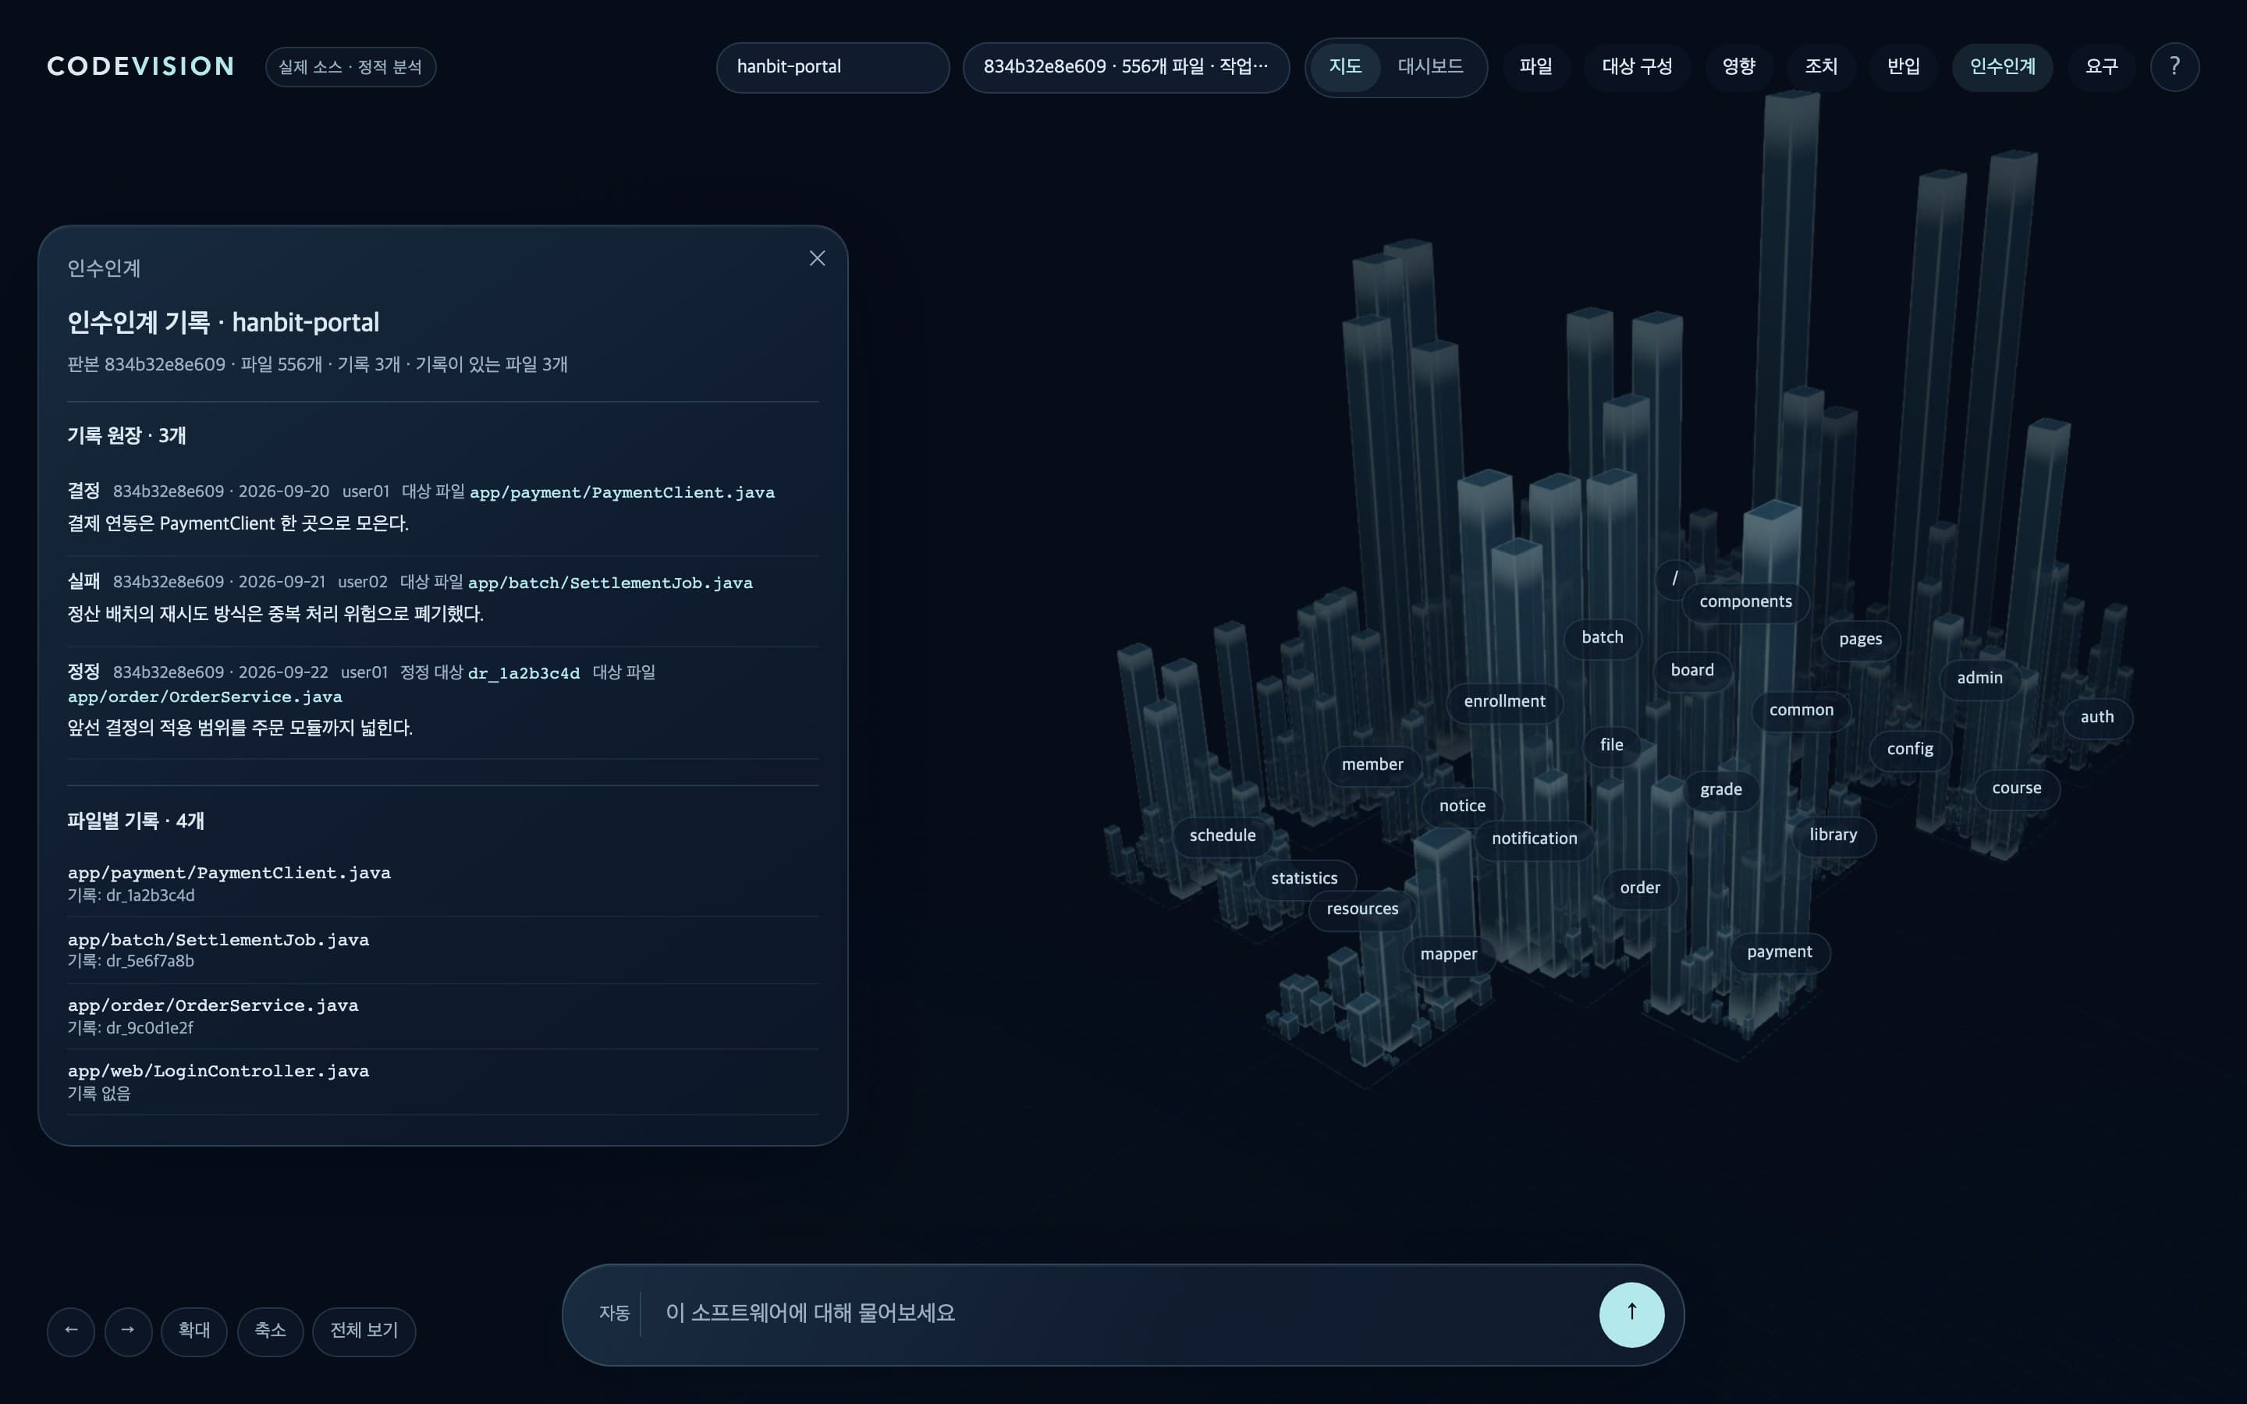2247x1404 pixels.
Task: Open the 반입 menu
Action: coord(1904,67)
